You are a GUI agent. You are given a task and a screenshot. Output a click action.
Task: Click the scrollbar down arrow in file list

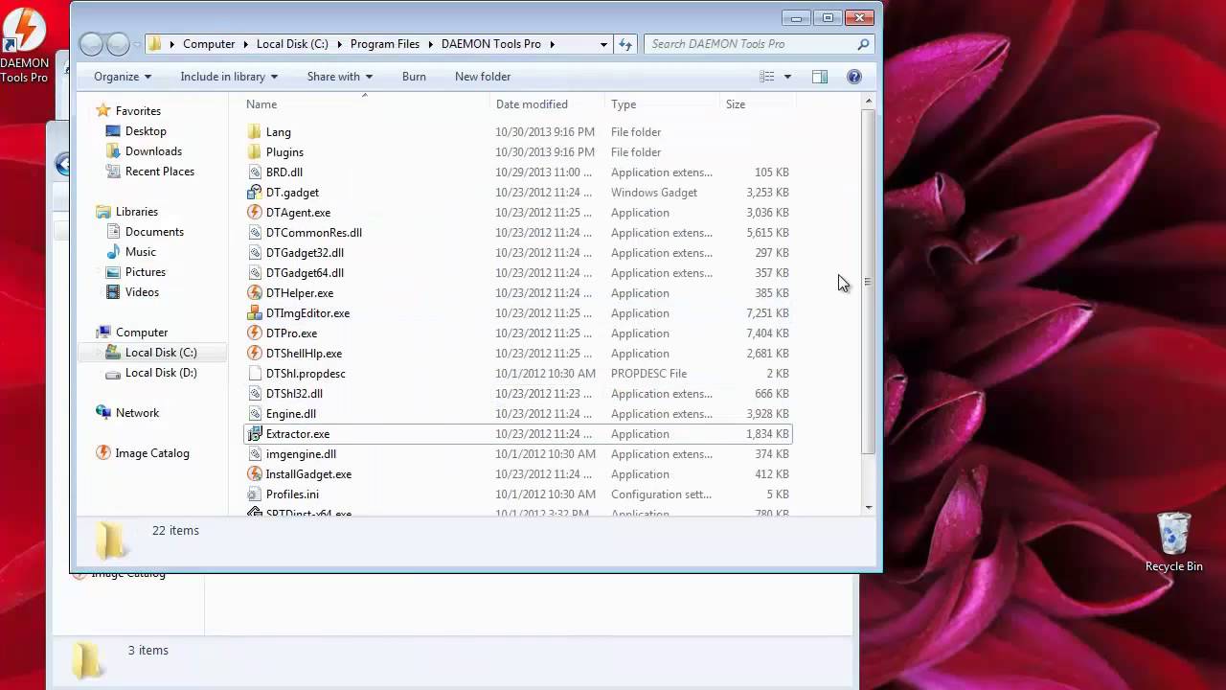click(x=868, y=507)
